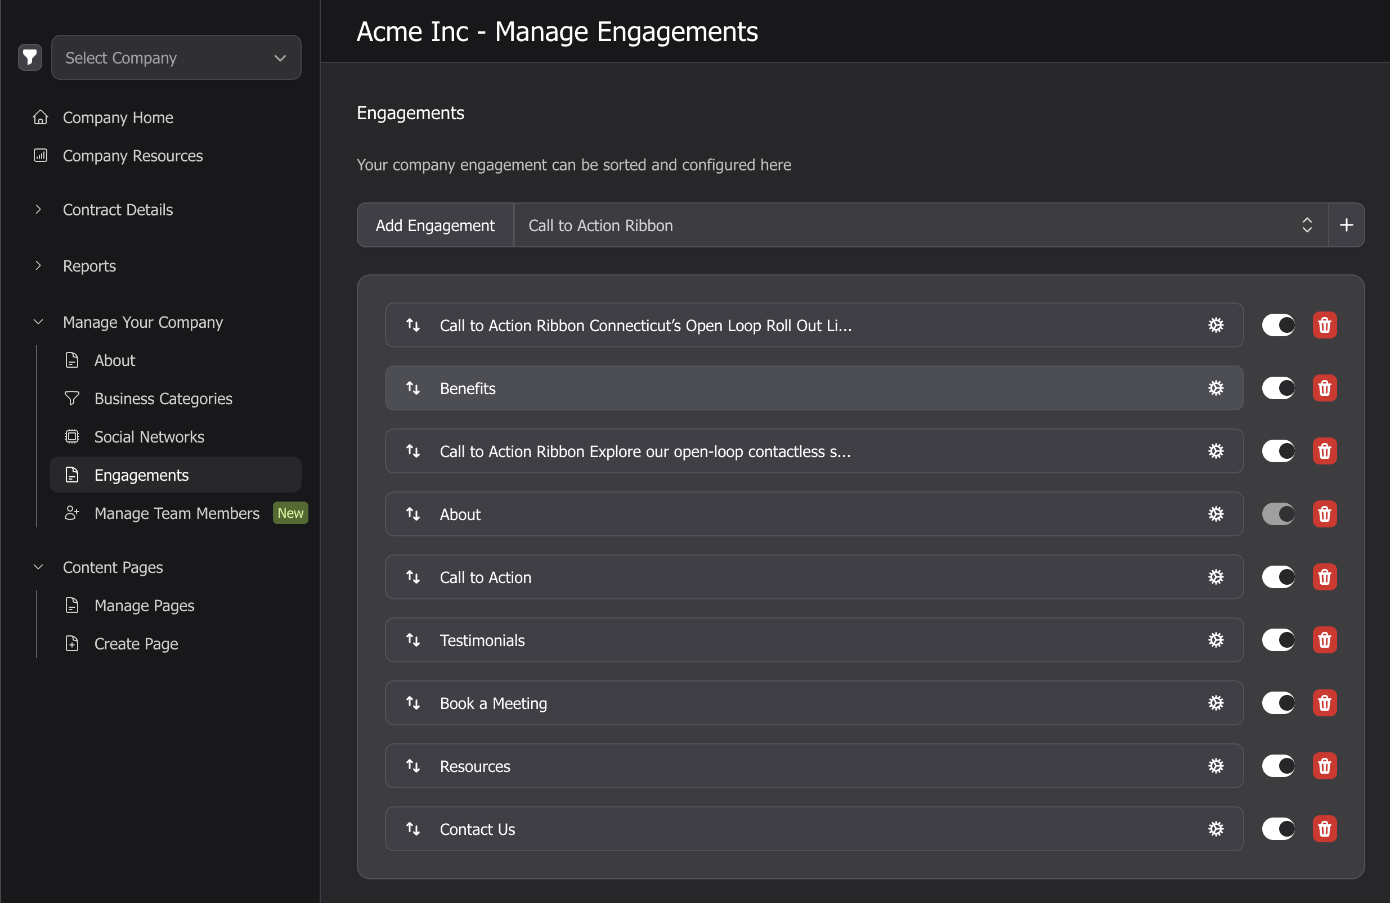Click reorder arrows on Benefits row
The width and height of the screenshot is (1390, 903).
point(413,388)
